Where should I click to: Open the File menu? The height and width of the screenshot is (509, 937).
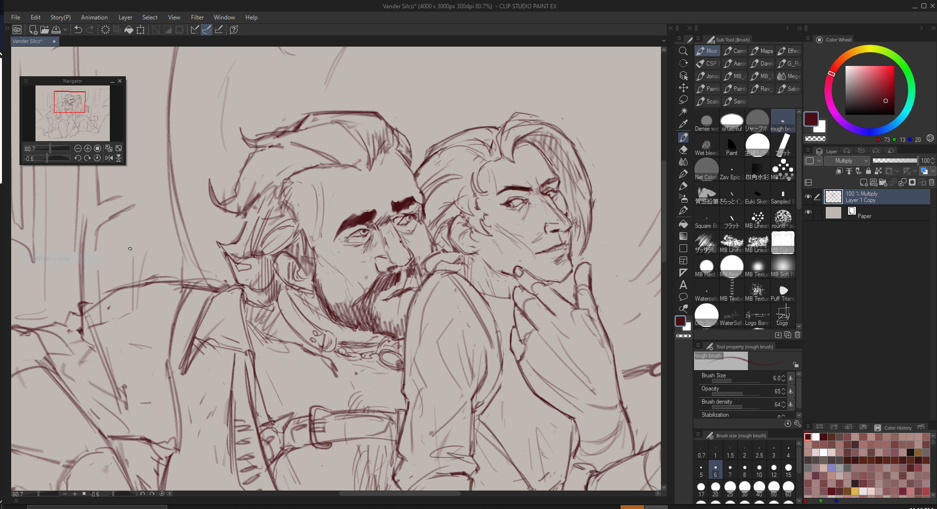click(16, 17)
